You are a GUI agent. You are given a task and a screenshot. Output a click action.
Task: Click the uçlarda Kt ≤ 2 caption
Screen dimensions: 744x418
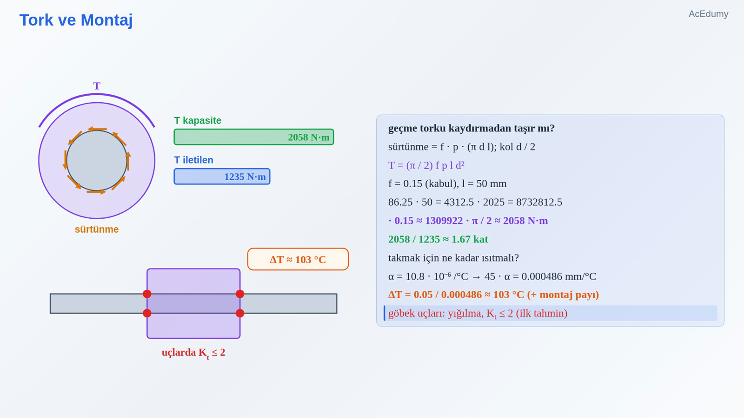pyautogui.click(x=193, y=353)
